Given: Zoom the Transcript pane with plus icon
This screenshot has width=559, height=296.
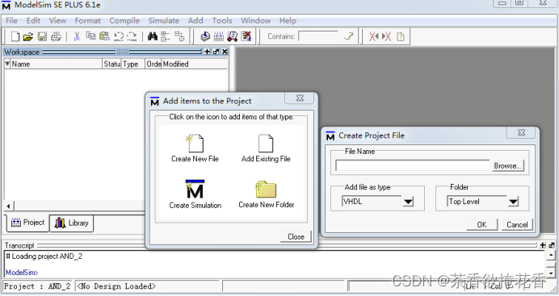Looking at the screenshot, I should point(543,245).
